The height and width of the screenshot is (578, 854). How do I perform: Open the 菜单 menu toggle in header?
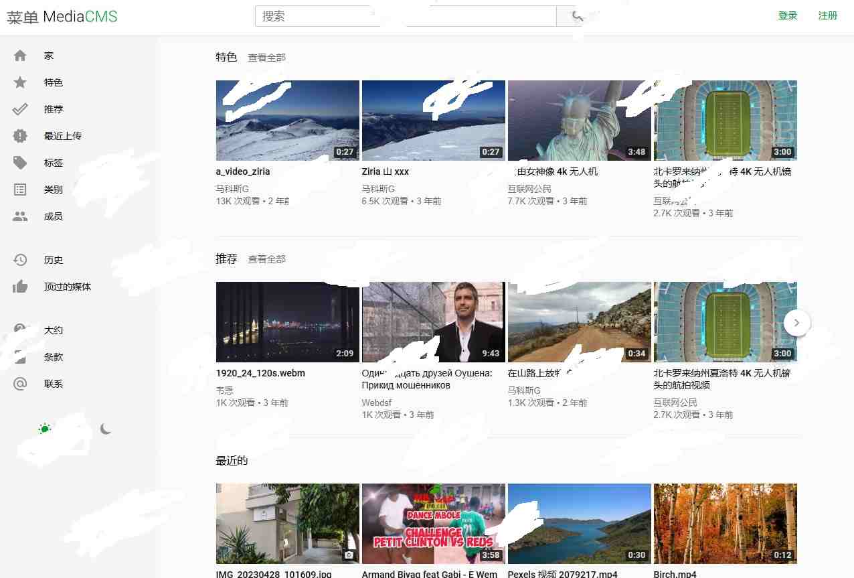coord(22,17)
